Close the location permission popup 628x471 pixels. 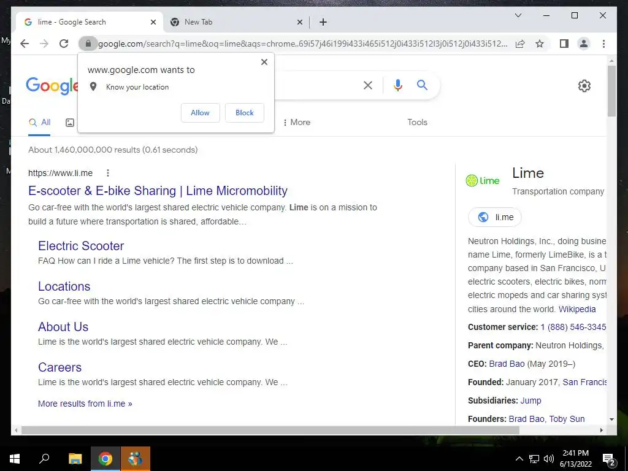(x=264, y=62)
